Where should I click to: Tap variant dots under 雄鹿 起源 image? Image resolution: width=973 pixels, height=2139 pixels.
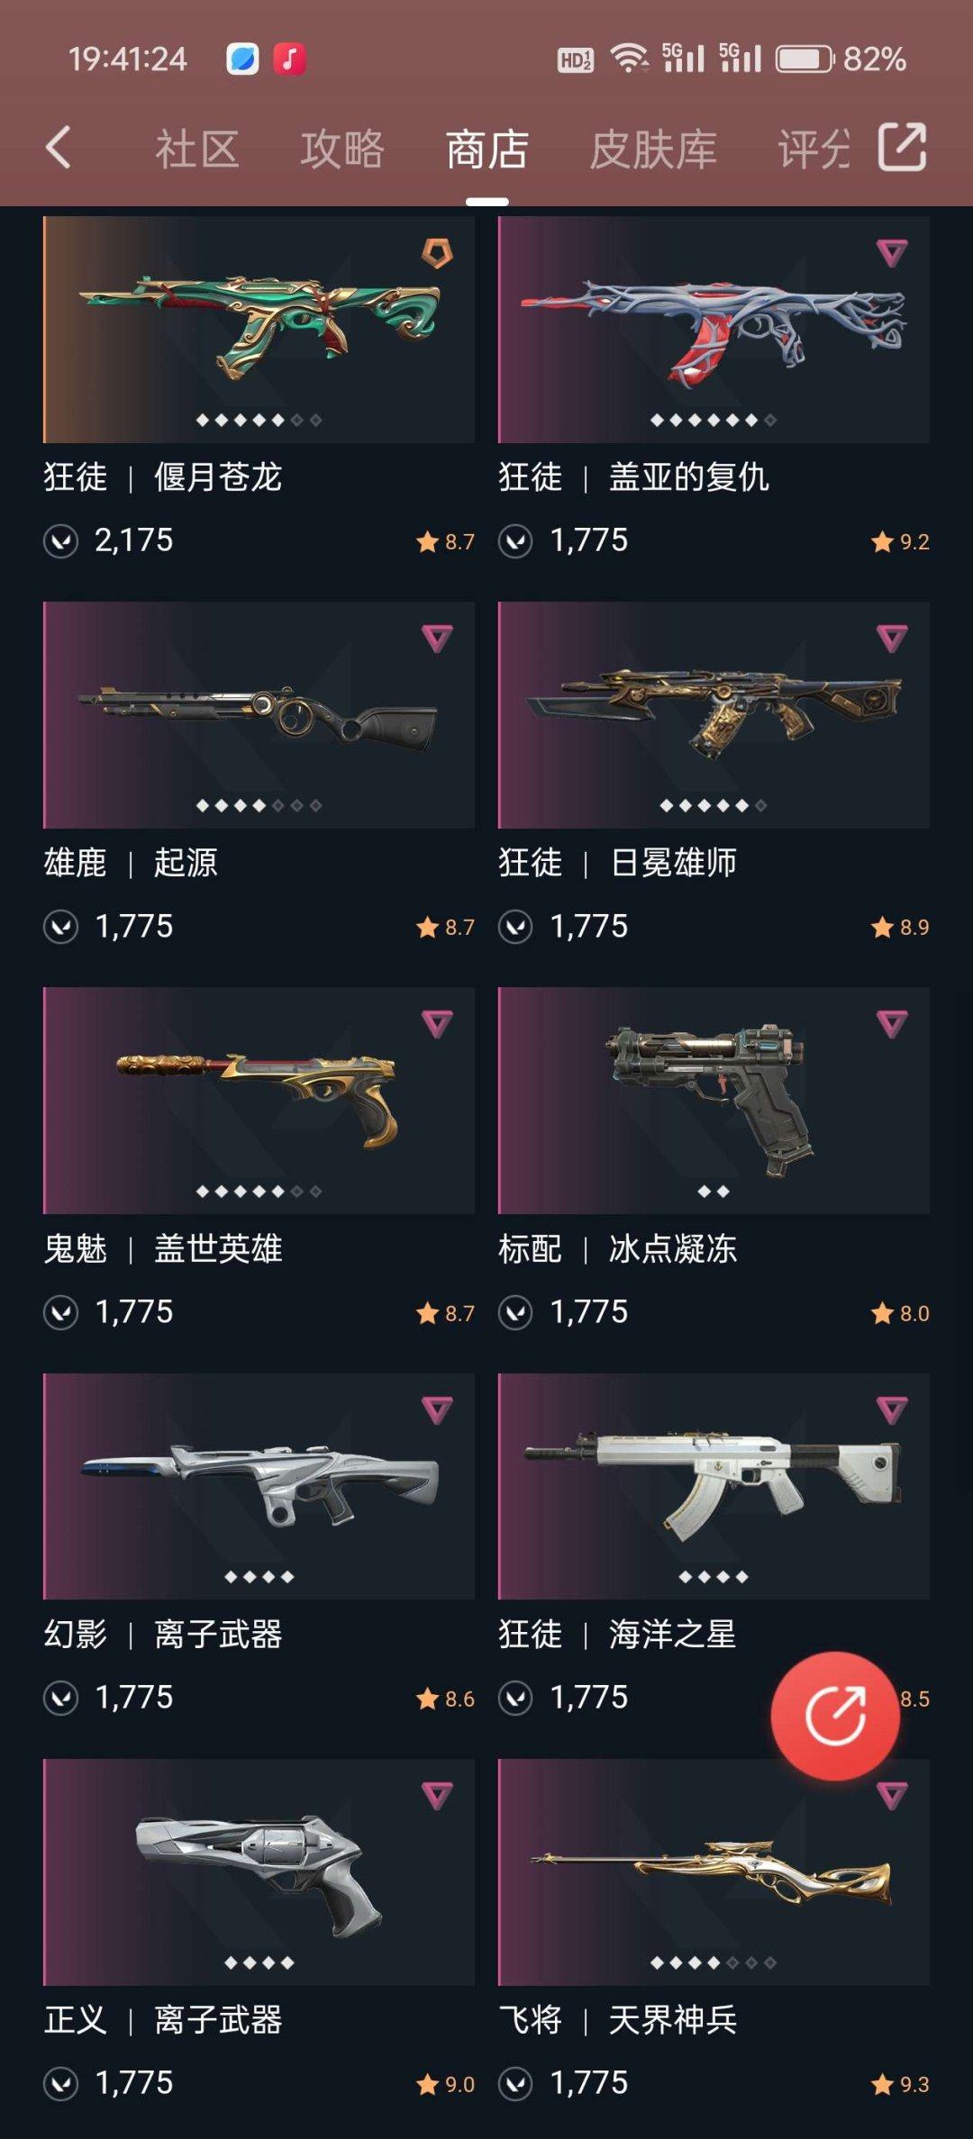click(x=259, y=805)
